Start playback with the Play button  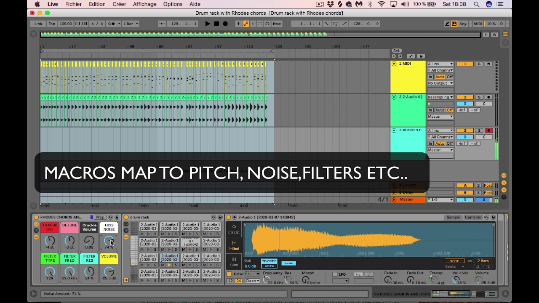(x=207, y=24)
